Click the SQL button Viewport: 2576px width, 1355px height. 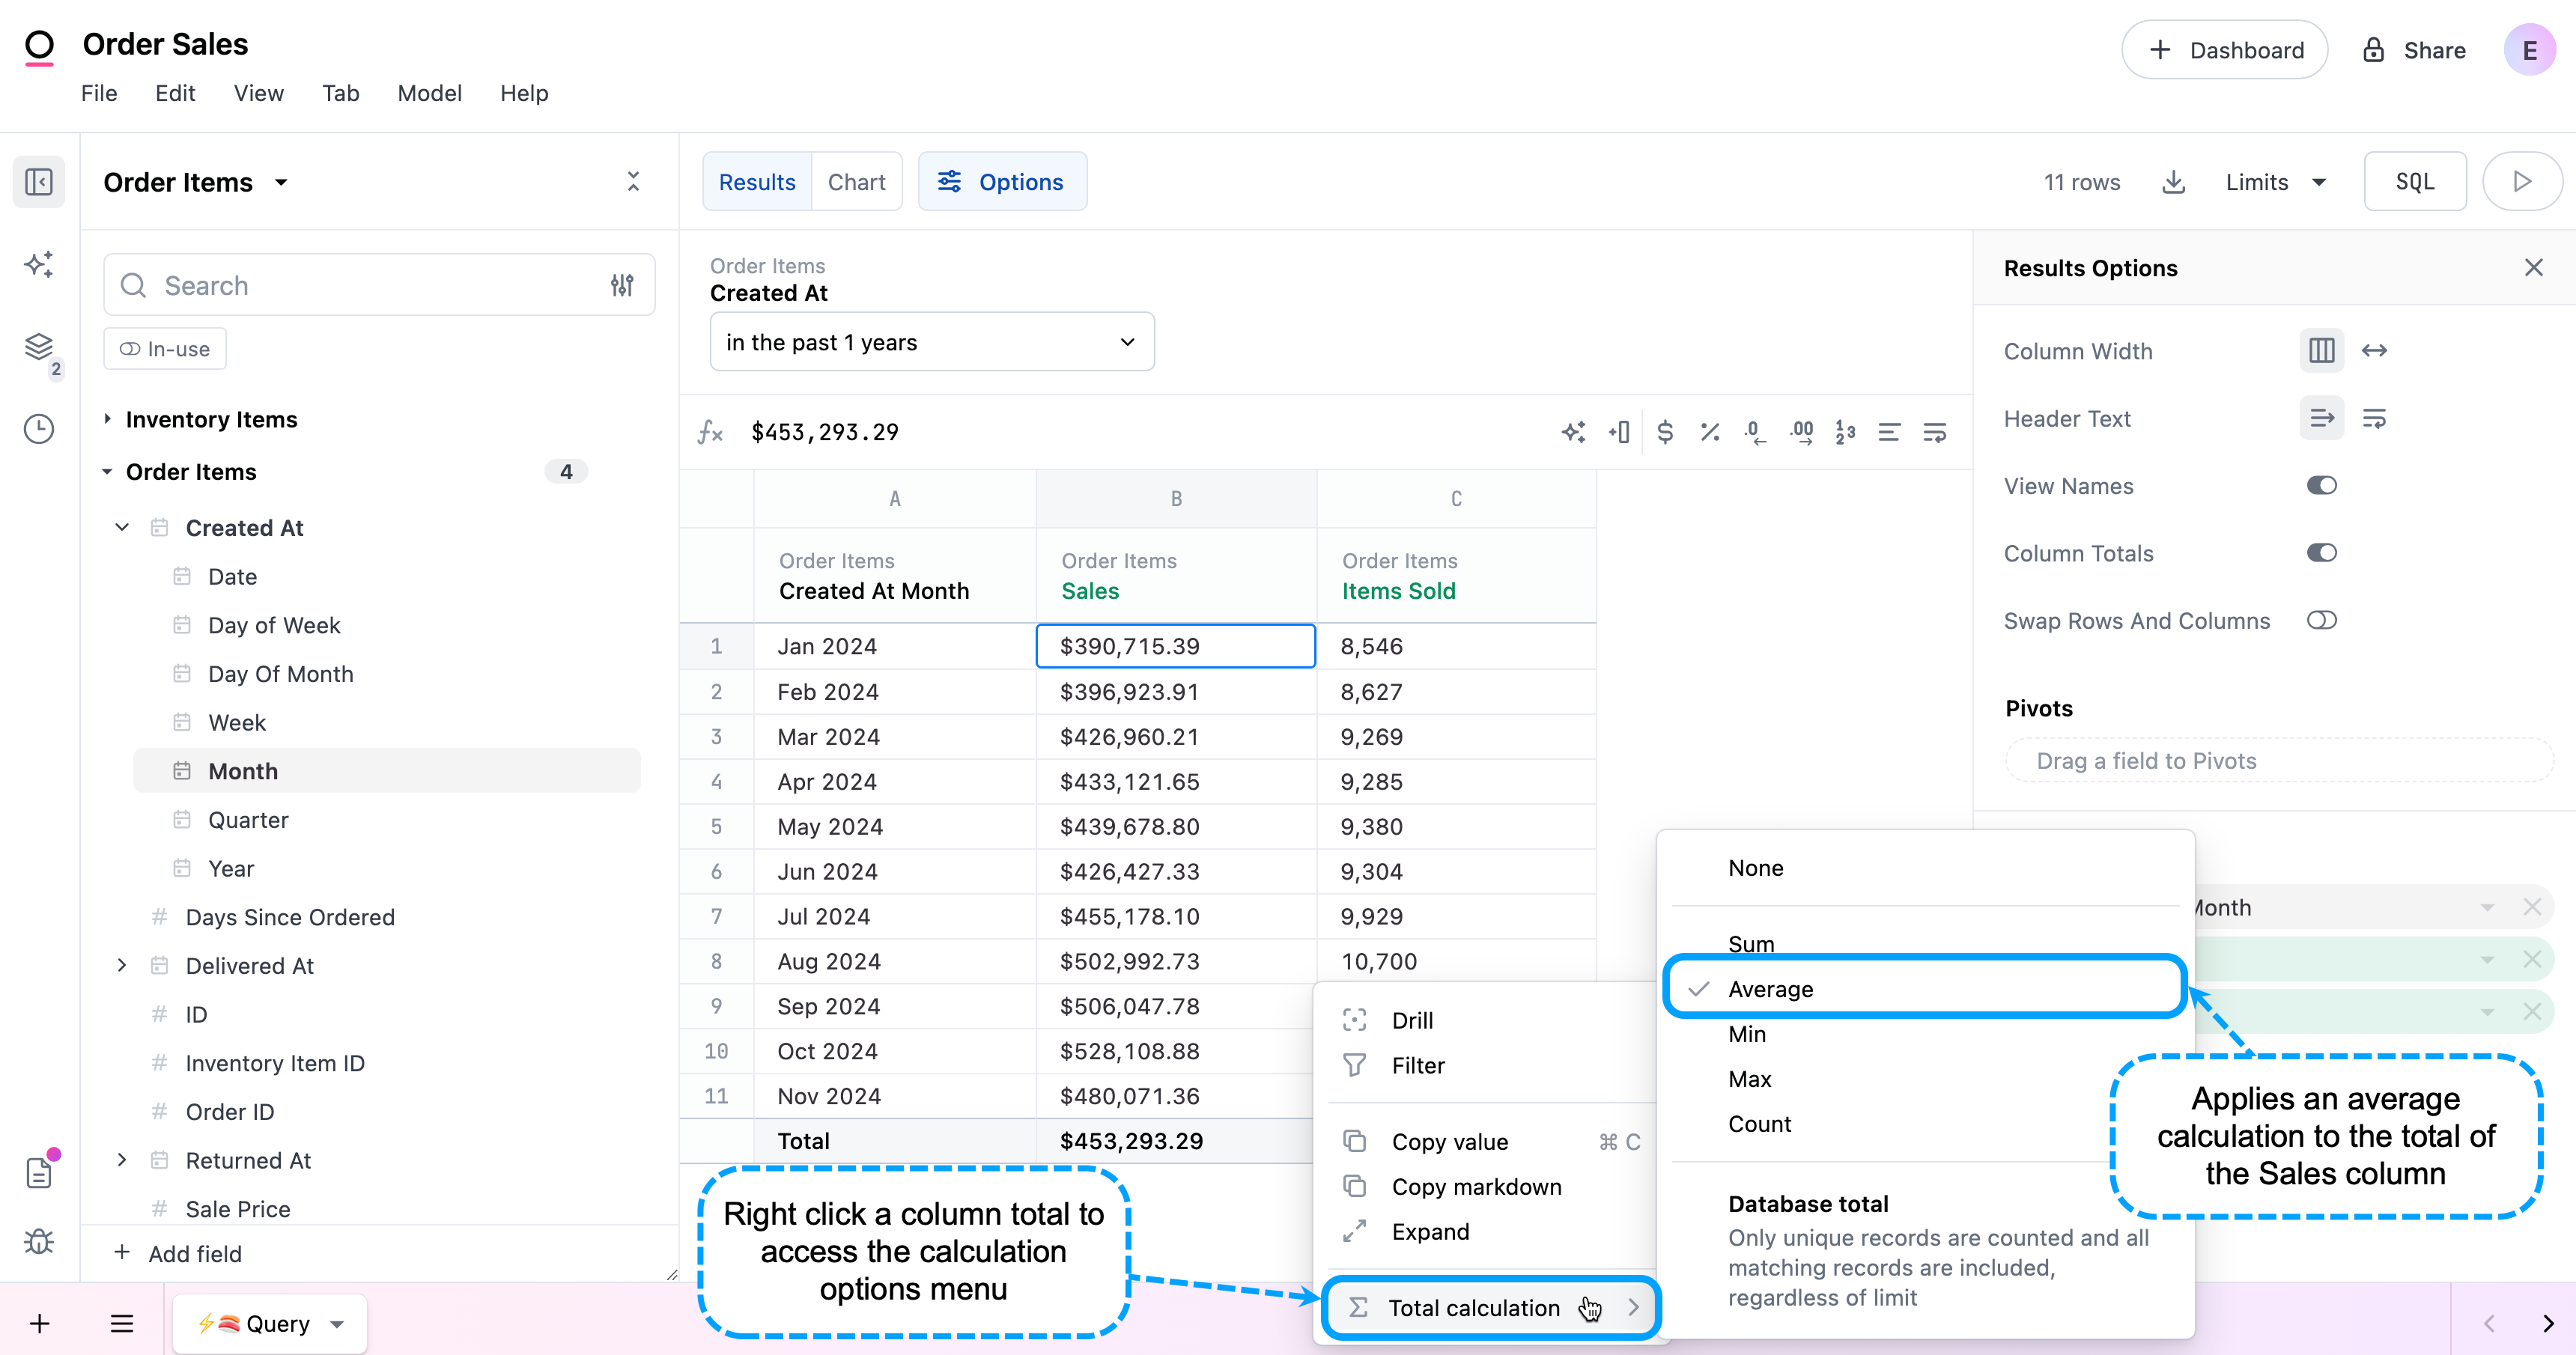[2414, 182]
